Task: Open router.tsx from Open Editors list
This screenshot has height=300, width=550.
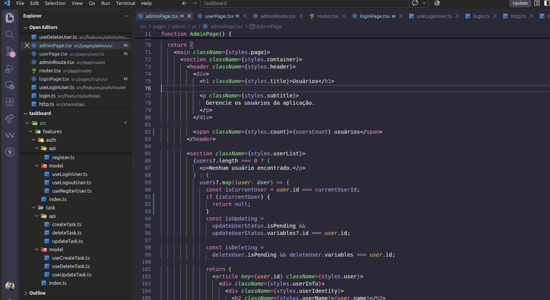Action: pyautogui.click(x=50, y=71)
